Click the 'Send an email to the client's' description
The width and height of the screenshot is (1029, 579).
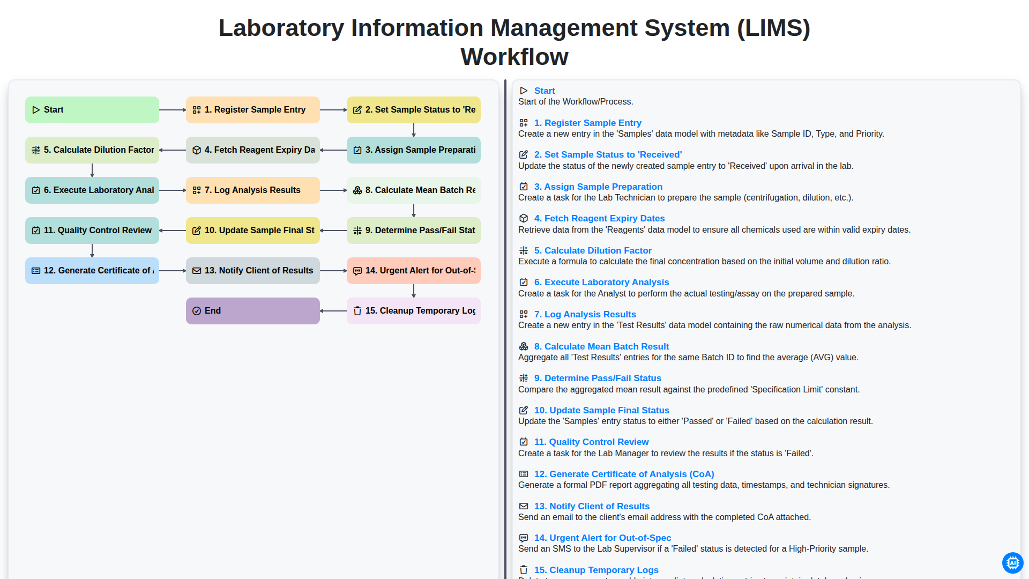[x=665, y=517]
